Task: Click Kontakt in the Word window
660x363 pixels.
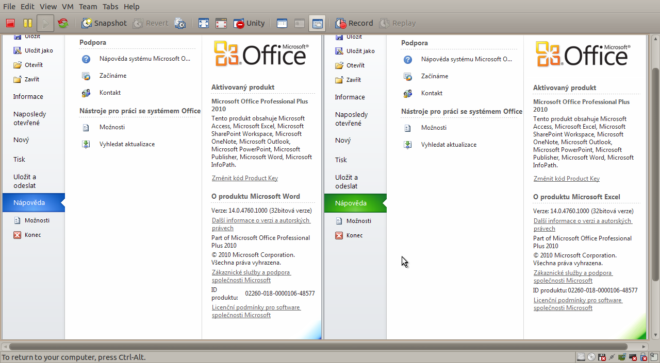Action: pyautogui.click(x=101, y=93)
